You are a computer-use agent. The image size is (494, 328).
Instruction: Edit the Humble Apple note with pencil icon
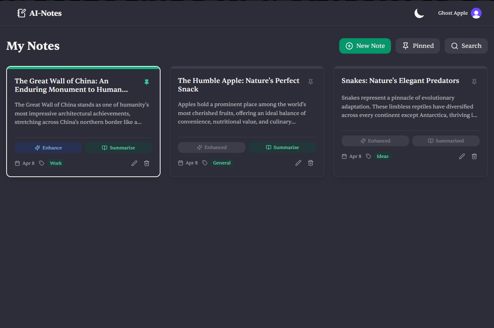(x=298, y=163)
